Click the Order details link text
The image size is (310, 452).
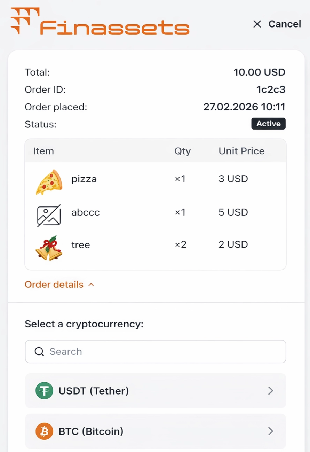point(54,285)
